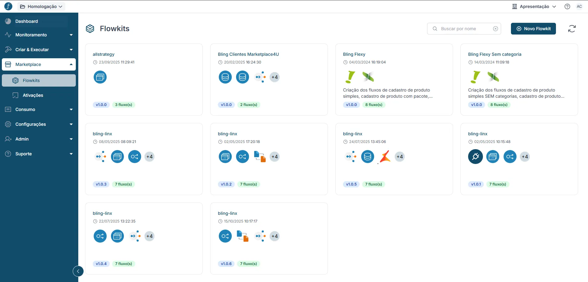Viewport: 588px width, 282px height.
Task: Click the green X logo on Bling Flexy Sem categoria
Action: pos(493,77)
